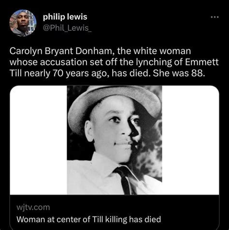This screenshot has height=230, width=229.
Task: Click the white left margin of link card
Action: click(38, 140)
